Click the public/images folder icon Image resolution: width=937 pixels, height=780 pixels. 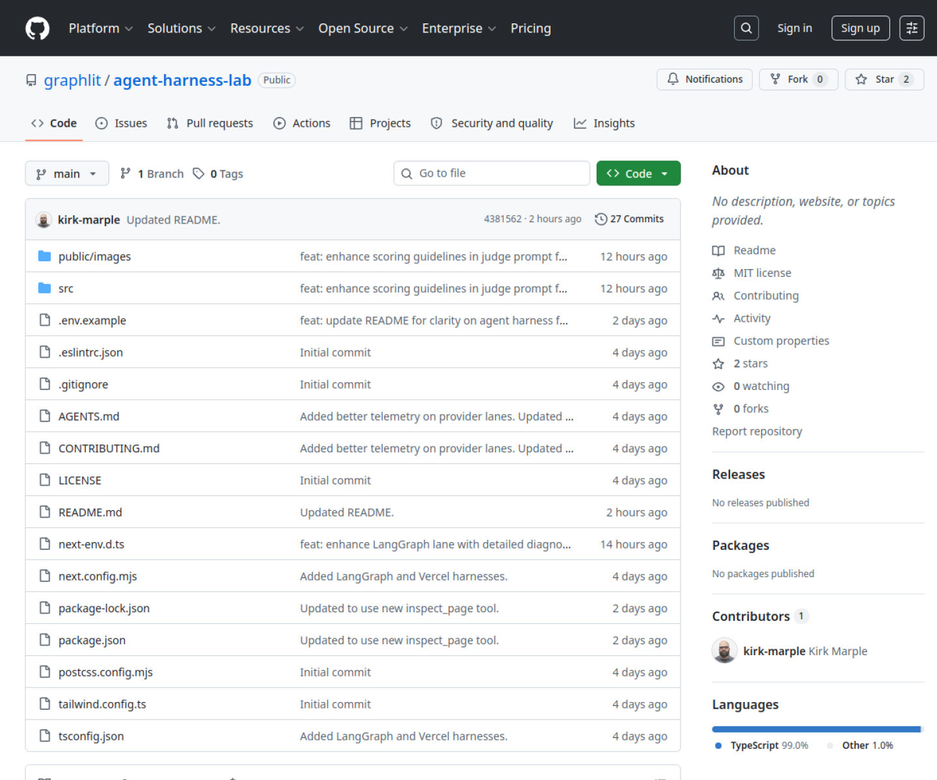44,256
